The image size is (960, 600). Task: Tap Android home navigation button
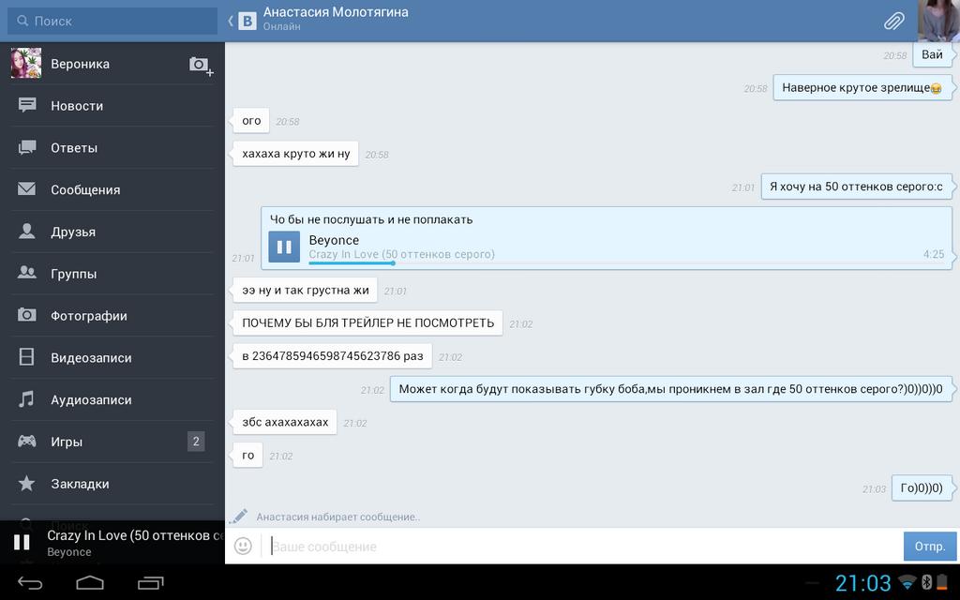click(90, 583)
